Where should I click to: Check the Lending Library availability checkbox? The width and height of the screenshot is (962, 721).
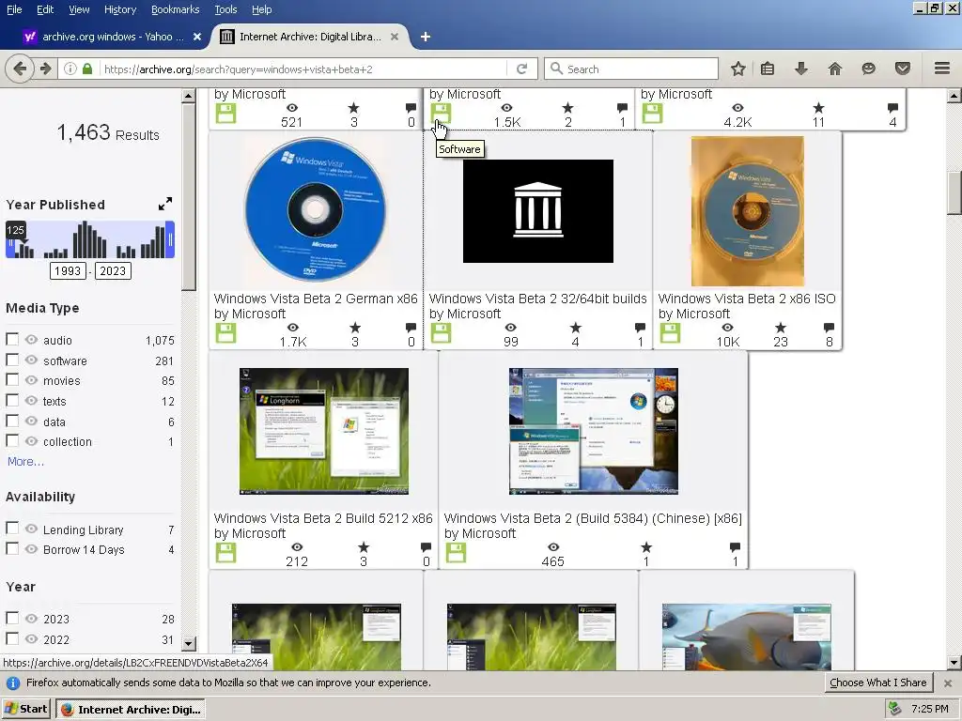point(11,528)
